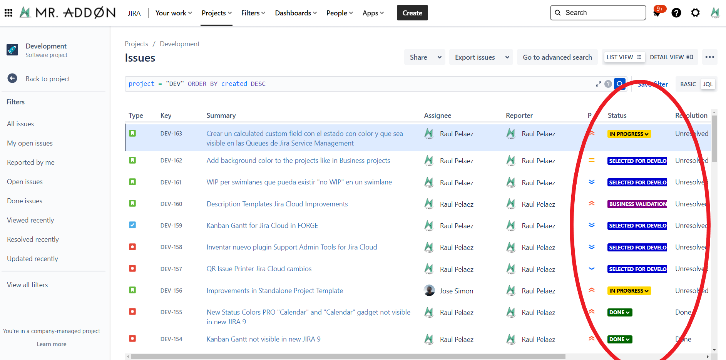726x360 pixels.
Task: Click the JQL syntax help icon
Action: pyautogui.click(x=608, y=84)
